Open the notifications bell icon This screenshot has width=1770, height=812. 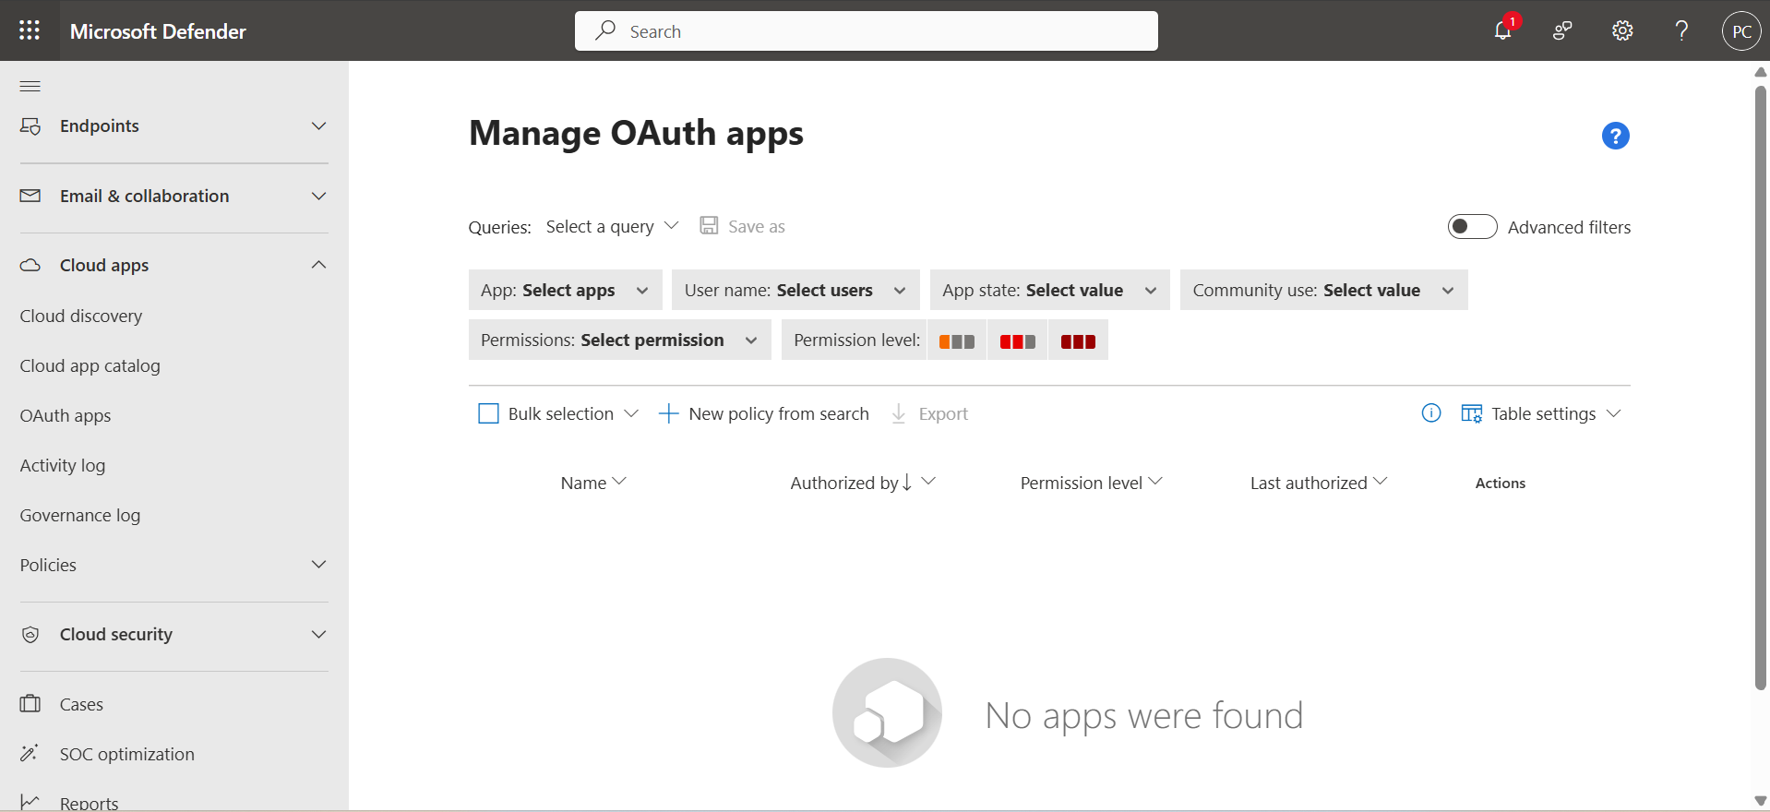tap(1503, 30)
